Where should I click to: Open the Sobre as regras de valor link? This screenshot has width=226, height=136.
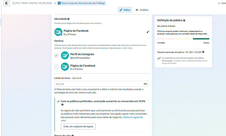(102, 119)
